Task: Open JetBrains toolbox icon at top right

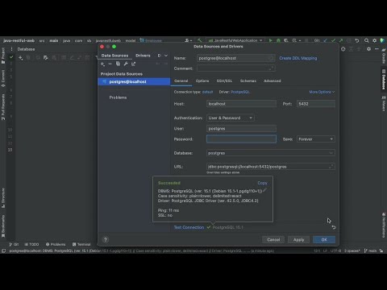Action: tap(382, 40)
